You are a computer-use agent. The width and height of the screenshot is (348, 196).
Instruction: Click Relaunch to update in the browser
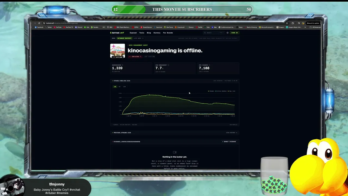(x=313, y=23)
